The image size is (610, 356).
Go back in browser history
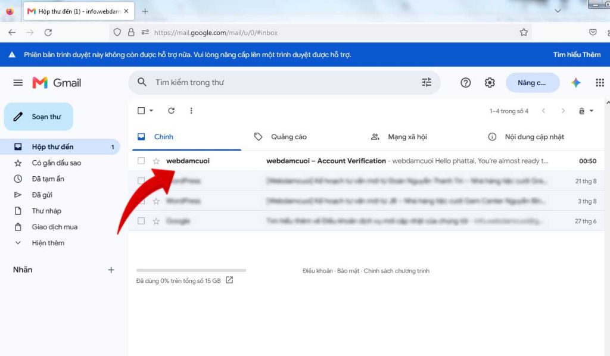tap(12, 33)
